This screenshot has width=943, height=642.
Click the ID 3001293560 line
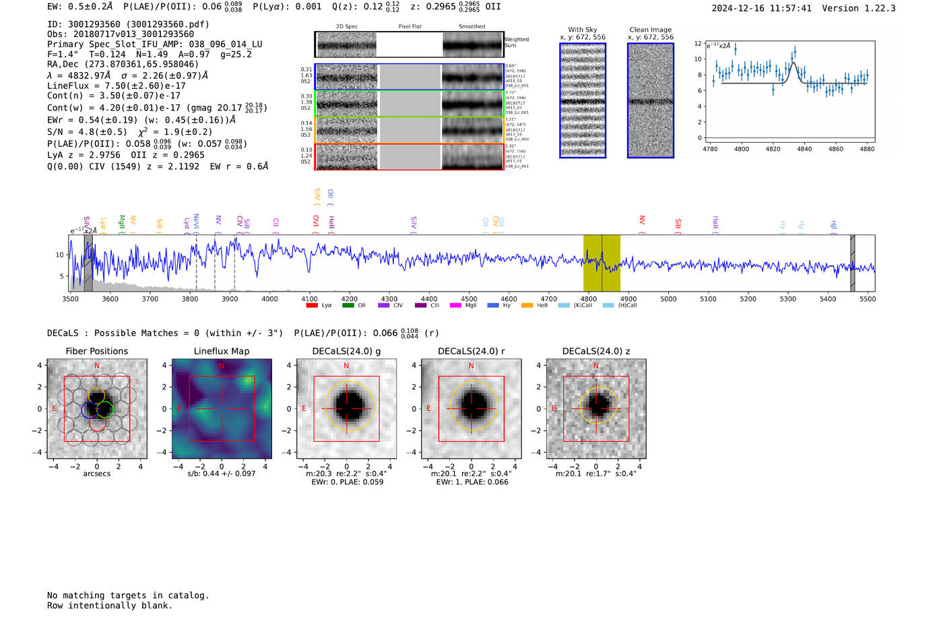128,24
